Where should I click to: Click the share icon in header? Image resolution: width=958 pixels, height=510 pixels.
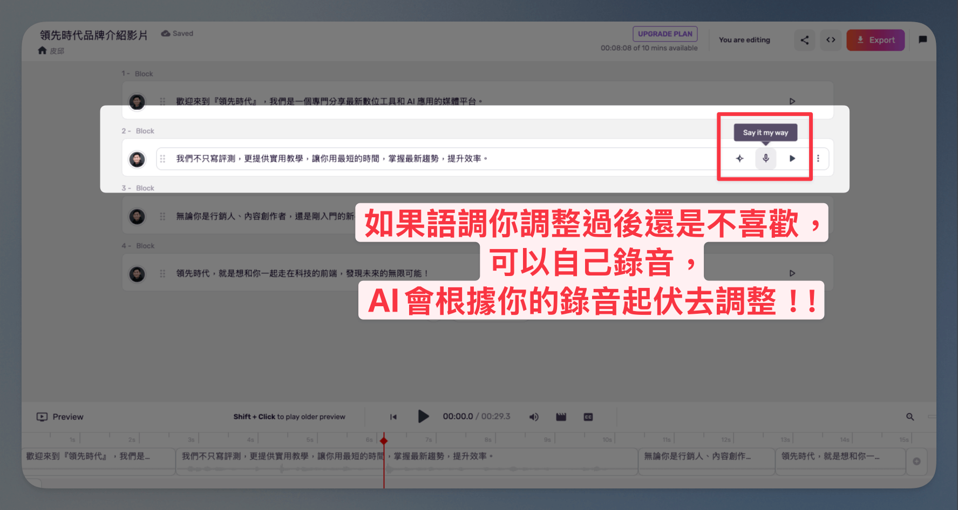805,40
